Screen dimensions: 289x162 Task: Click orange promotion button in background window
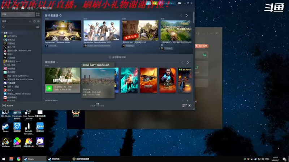point(202,46)
